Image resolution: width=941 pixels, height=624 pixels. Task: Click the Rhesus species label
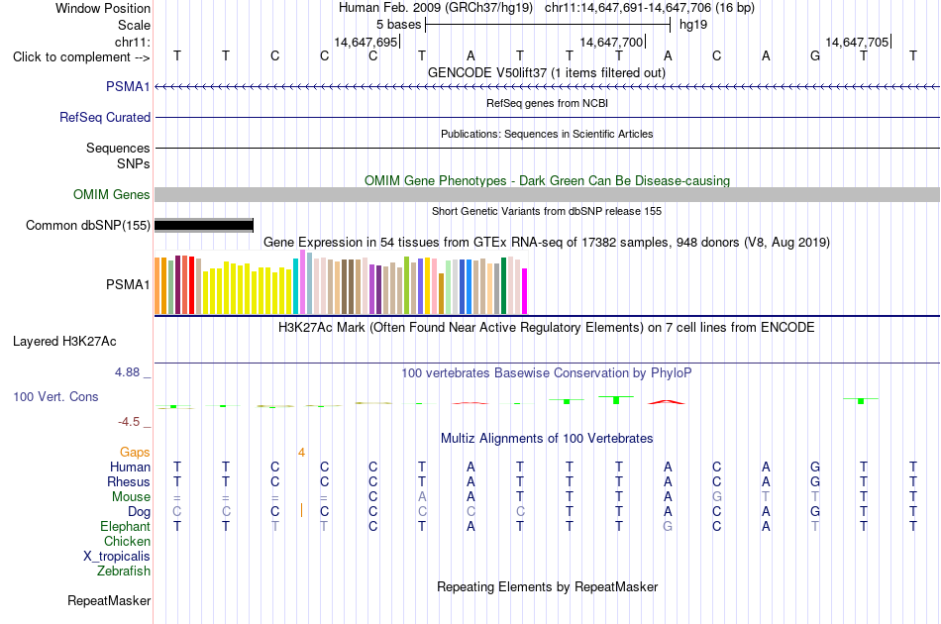[129, 481]
